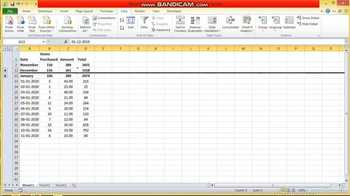
Task: Select Page Break Preview in status bar
Action: coord(293,191)
